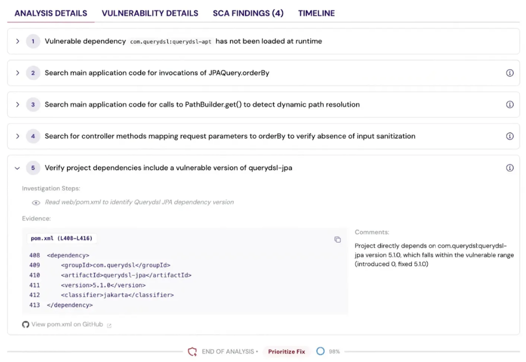526x362 pixels.
Task: Open the info icon on the input sanitization step
Action: tap(510, 136)
